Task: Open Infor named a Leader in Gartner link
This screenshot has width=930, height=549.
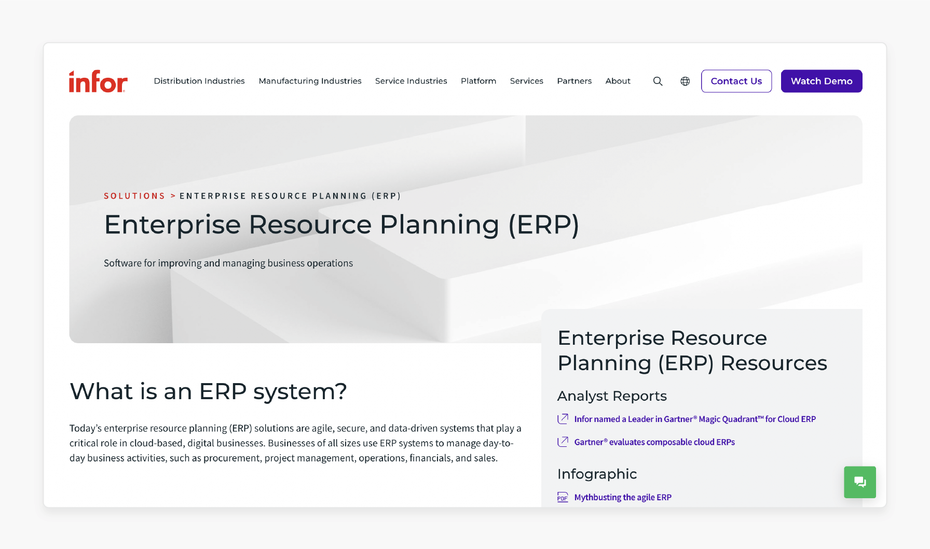Action: (x=695, y=419)
